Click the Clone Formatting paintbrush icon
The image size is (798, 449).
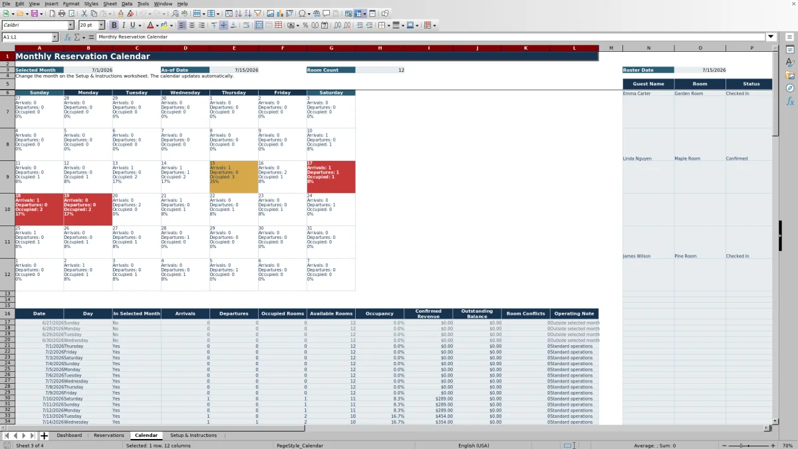click(120, 13)
